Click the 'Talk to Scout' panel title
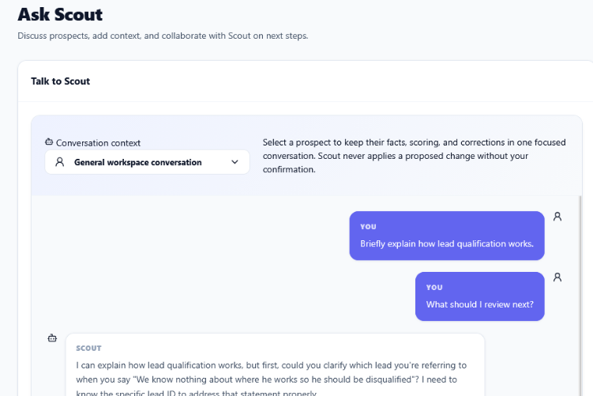593x396 pixels. pyautogui.click(x=61, y=81)
